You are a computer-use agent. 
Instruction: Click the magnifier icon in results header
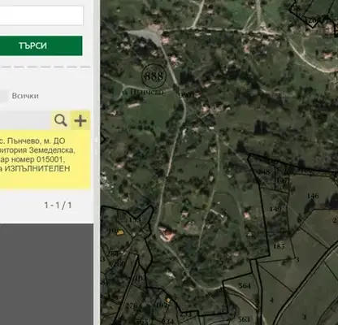(x=61, y=120)
